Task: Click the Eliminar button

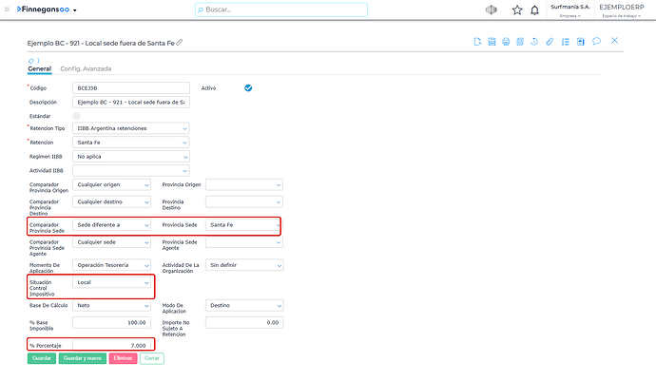Action: pyautogui.click(x=123, y=358)
